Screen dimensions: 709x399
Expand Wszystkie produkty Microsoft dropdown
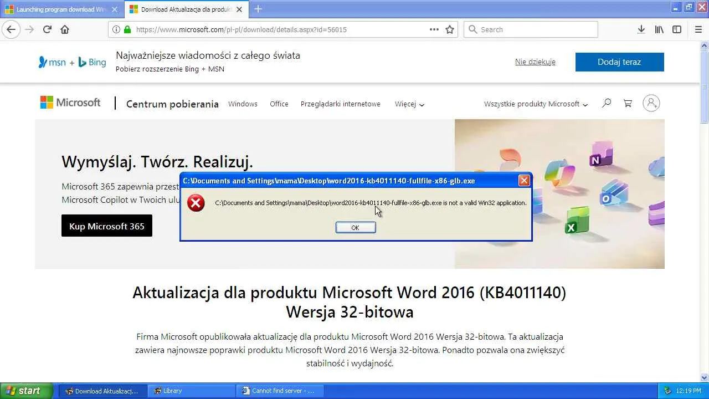point(536,104)
